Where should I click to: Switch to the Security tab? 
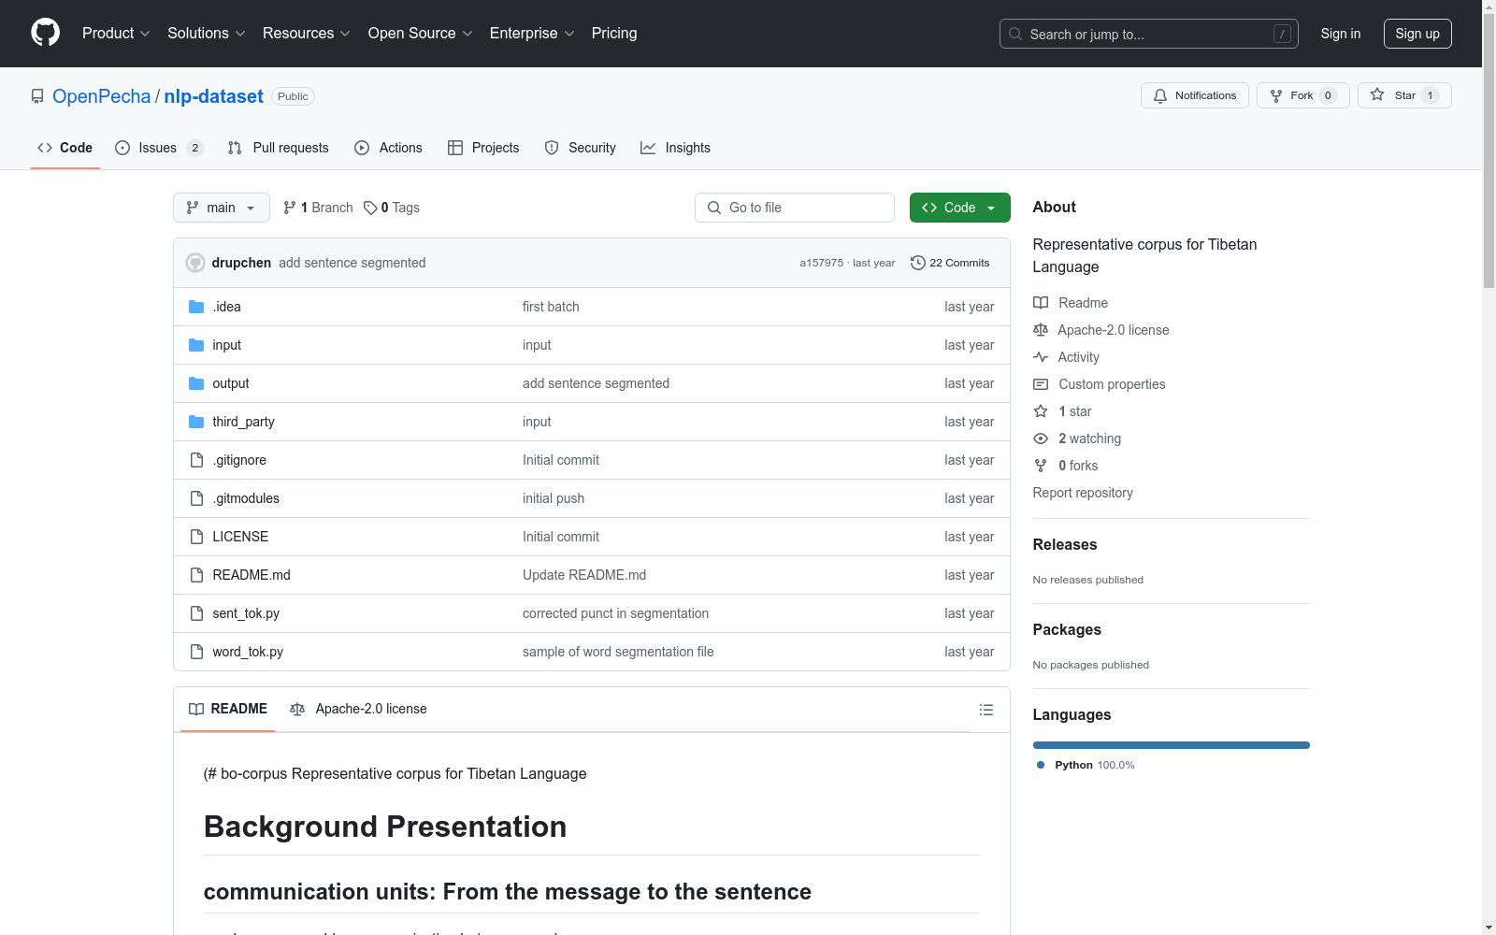coord(580,148)
